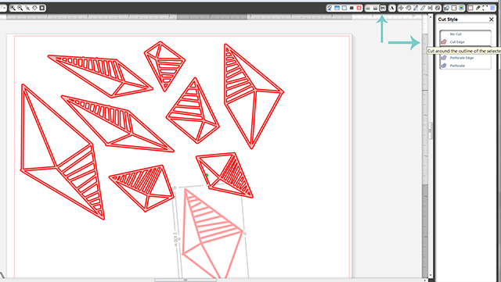
Task: Open the Scale window icon
Action: point(416,8)
